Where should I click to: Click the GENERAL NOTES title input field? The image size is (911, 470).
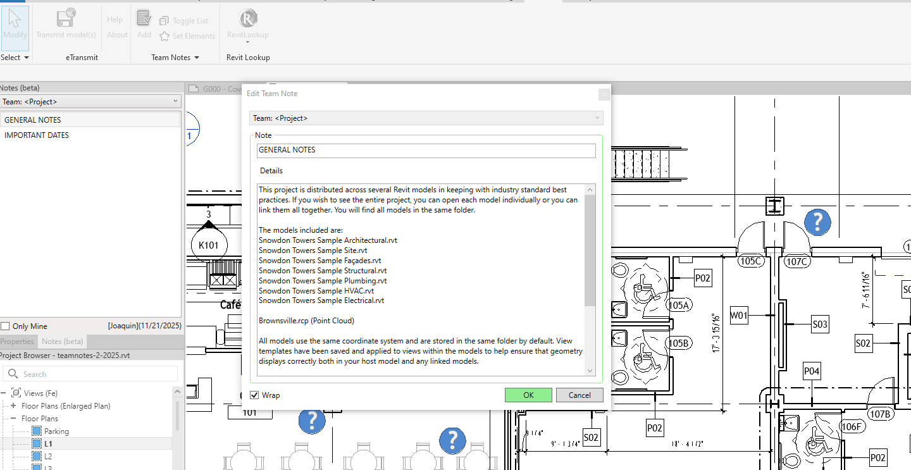pyautogui.click(x=426, y=151)
